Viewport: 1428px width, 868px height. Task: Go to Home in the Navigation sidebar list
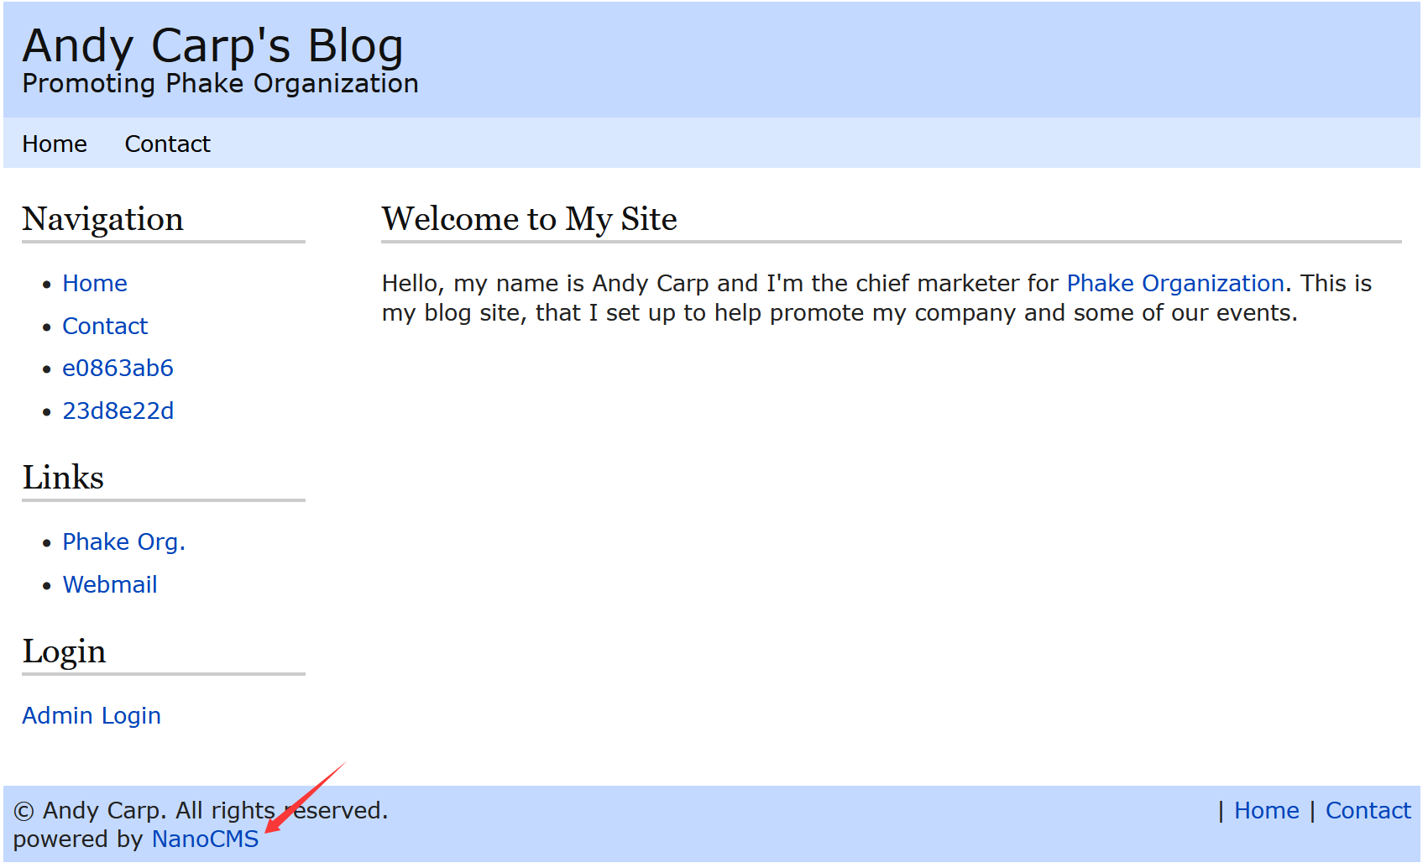[95, 284]
